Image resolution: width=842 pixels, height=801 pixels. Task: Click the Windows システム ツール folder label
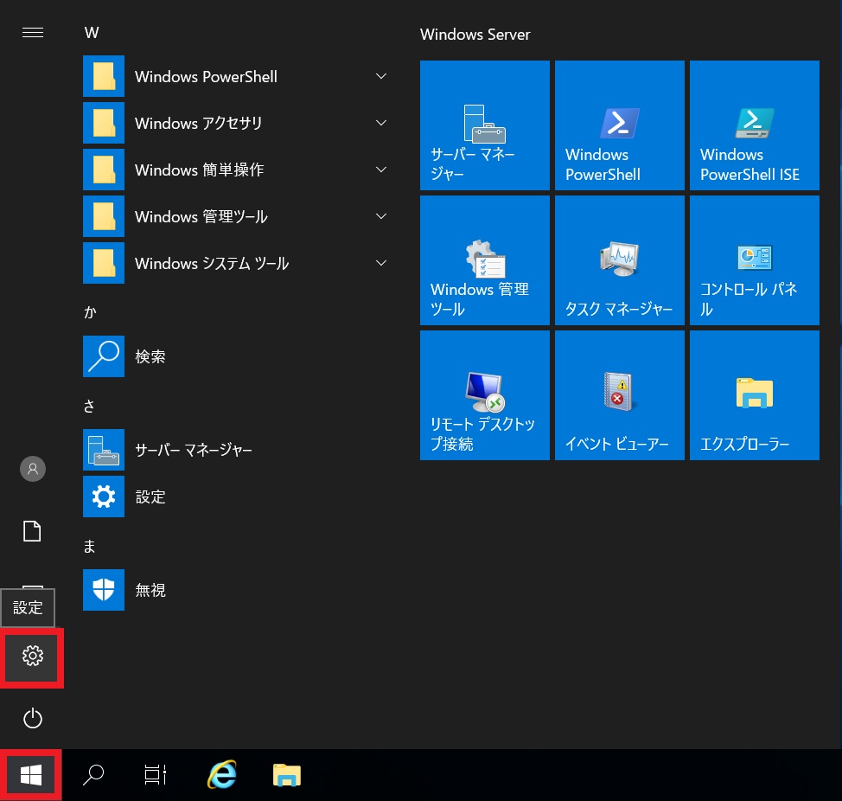click(x=212, y=264)
